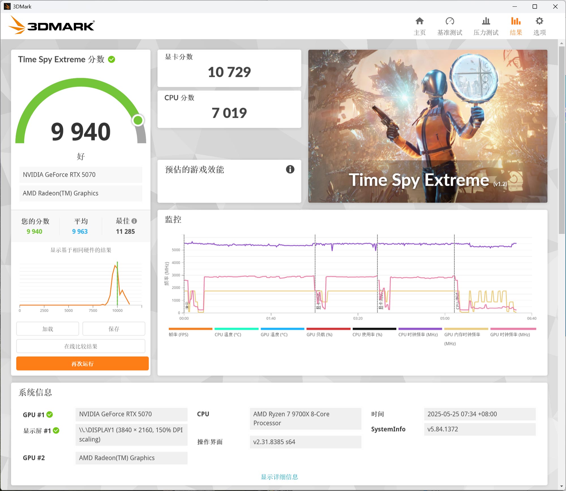Click the vertical scrollbar thumb
Image resolution: width=566 pixels, height=491 pixels.
pos(561,140)
